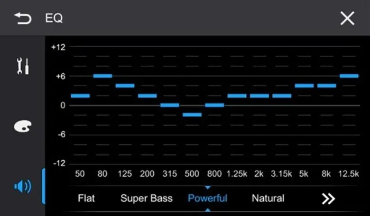Click the 800 Hz band slider handle
The image size is (370, 216).
click(214, 105)
